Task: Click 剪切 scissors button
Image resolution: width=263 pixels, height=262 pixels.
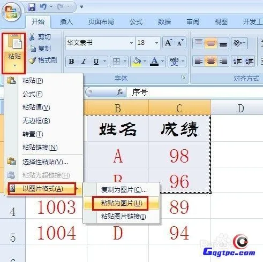Action: click(x=40, y=37)
